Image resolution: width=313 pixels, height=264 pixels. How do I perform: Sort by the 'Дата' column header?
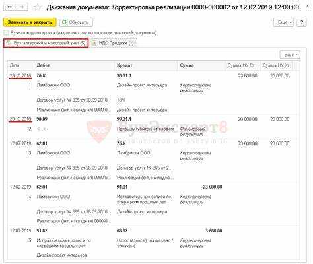20,65
